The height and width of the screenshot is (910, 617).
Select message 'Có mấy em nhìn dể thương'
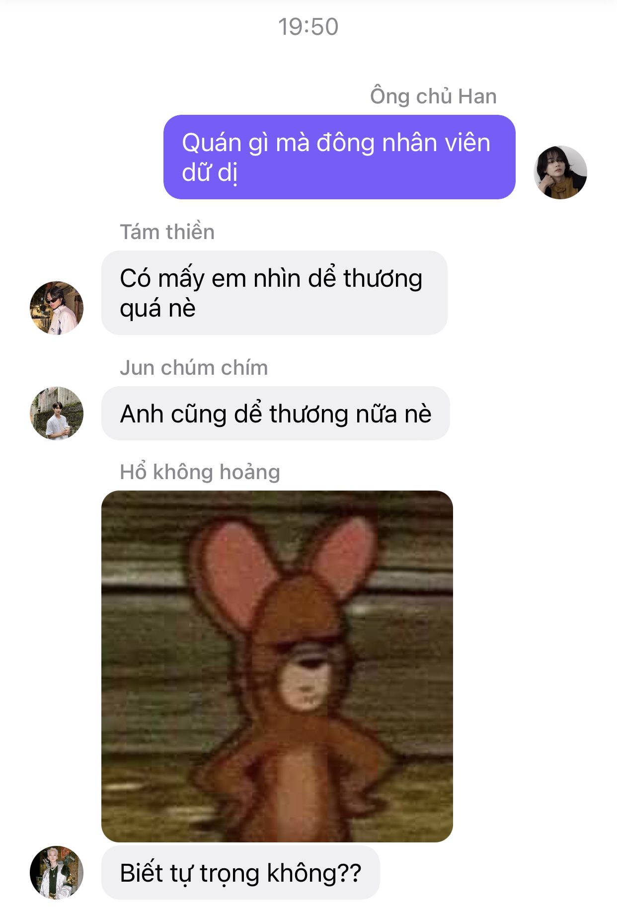click(x=274, y=293)
